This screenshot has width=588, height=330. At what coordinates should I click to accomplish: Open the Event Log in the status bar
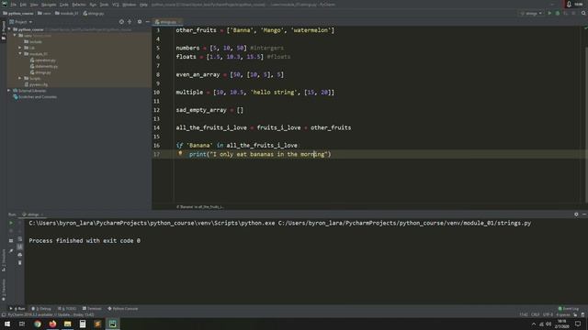(569, 309)
